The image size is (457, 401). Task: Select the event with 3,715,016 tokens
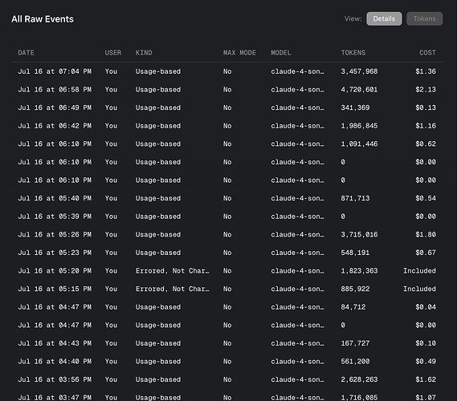click(227, 234)
